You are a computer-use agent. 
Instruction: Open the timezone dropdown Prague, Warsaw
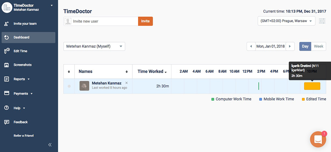[x=286, y=21]
